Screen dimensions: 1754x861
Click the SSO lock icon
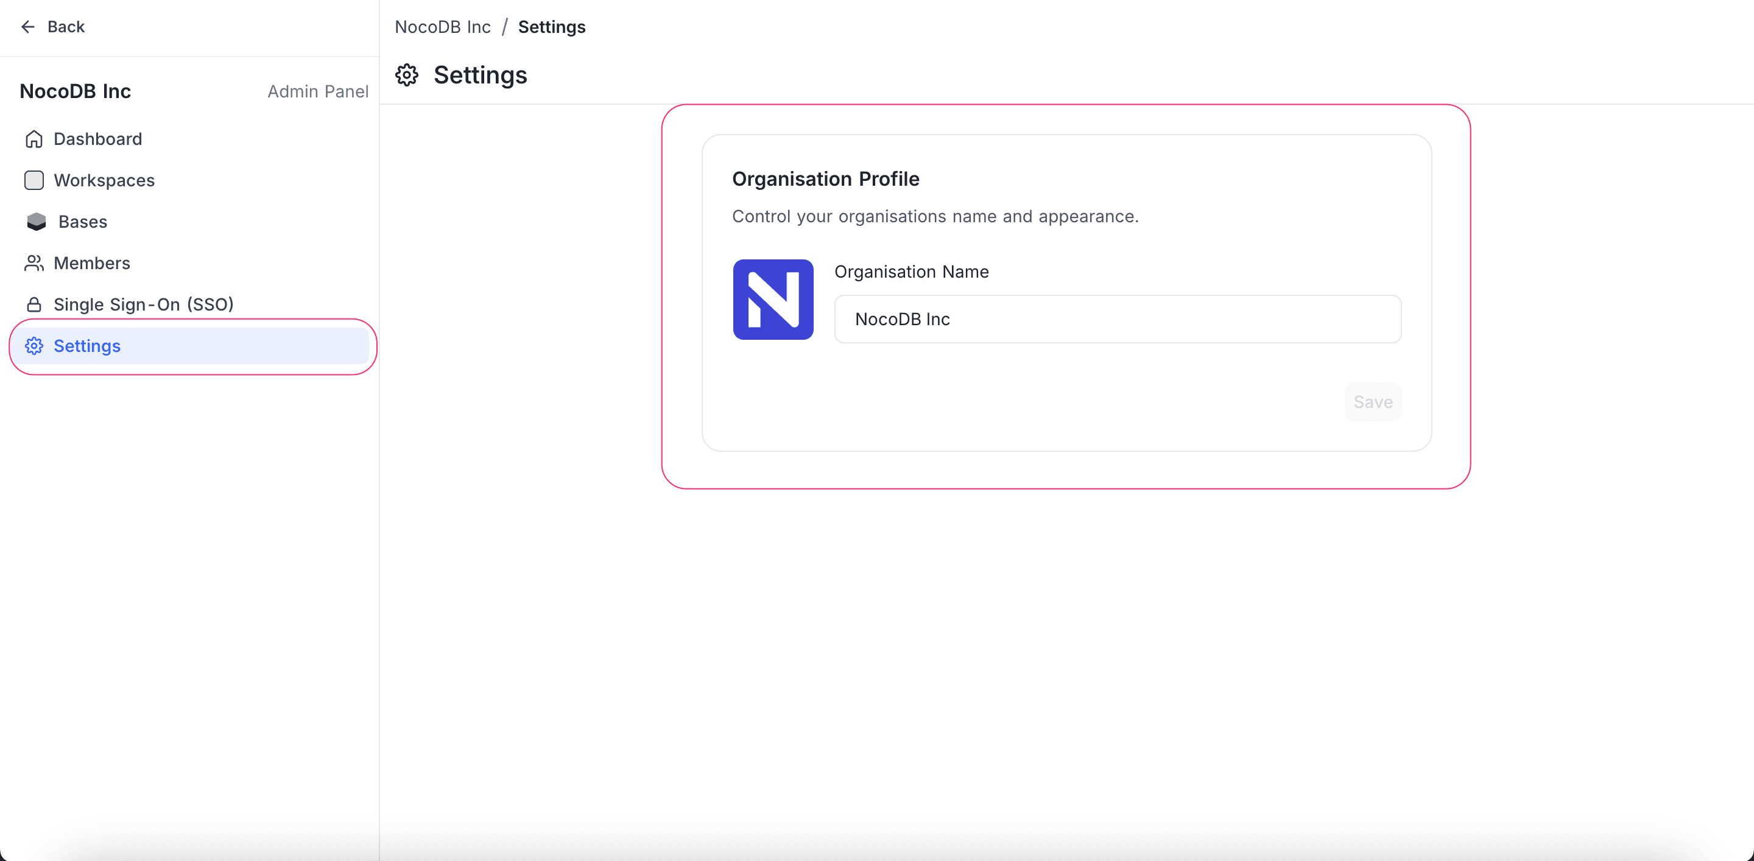tap(34, 304)
